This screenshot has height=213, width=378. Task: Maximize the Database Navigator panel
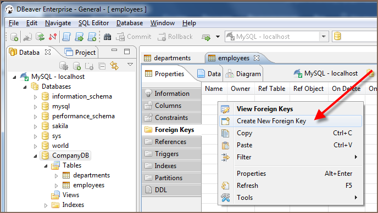tap(127, 51)
